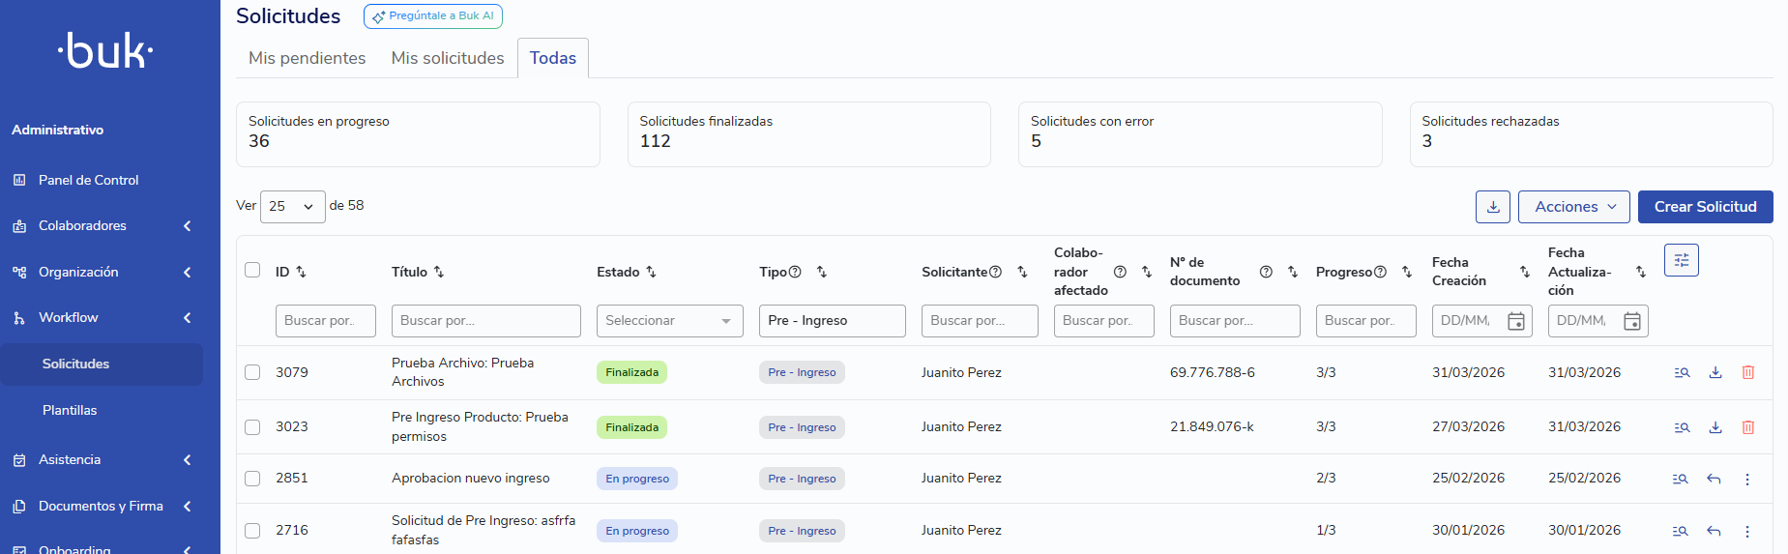Click the Título search field
Viewport: 1788px width, 554px height.
pyautogui.click(x=485, y=321)
